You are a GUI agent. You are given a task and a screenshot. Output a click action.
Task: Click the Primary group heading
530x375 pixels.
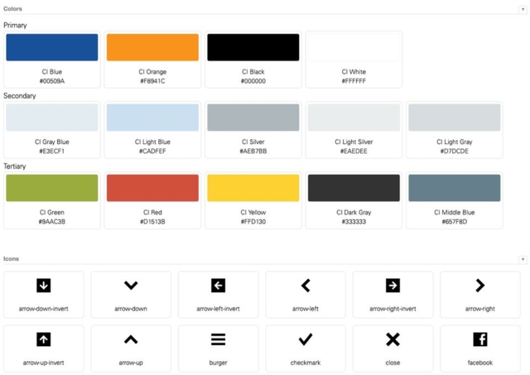[15, 26]
